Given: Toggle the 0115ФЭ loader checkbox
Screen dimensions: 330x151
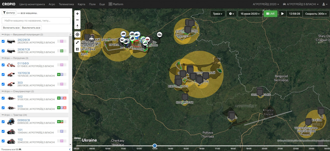Looking at the screenshot, I should (x=3, y=65).
